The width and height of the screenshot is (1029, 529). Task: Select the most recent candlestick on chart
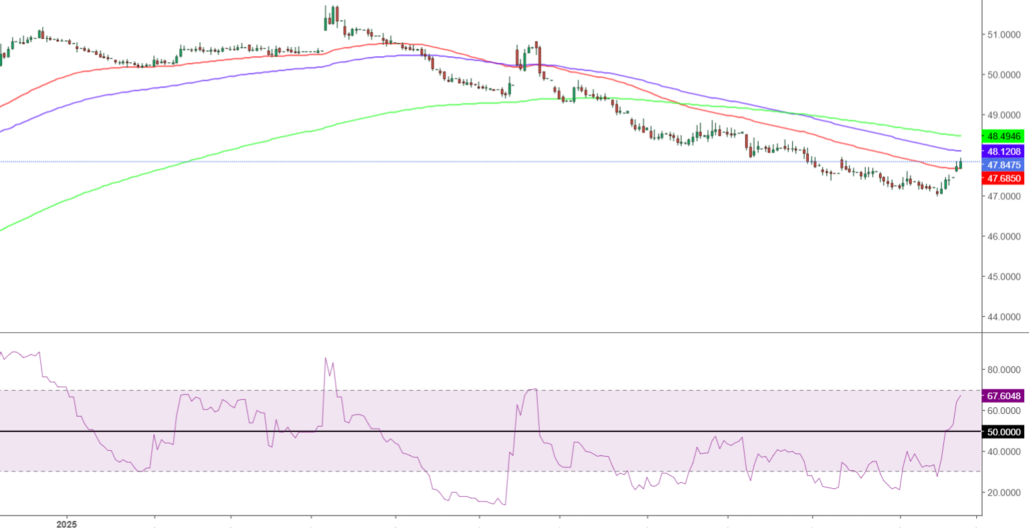pyautogui.click(x=961, y=165)
